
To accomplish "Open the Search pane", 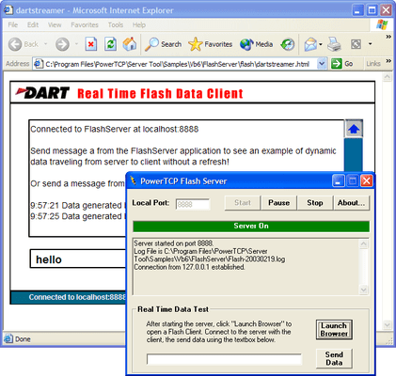I will tap(164, 44).
